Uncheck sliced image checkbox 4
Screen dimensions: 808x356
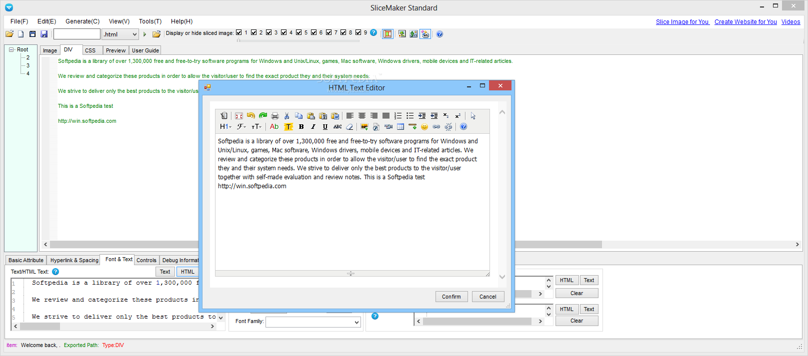click(x=284, y=32)
